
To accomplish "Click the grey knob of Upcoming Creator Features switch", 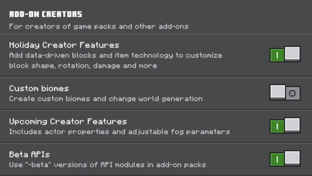I will coord(292,125).
